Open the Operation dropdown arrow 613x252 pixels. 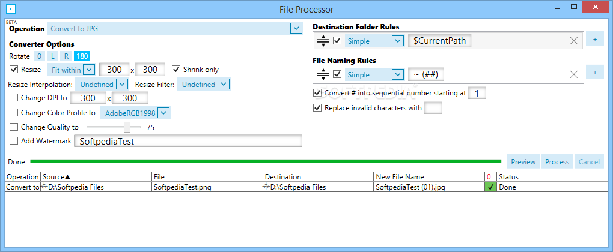[x=296, y=28]
